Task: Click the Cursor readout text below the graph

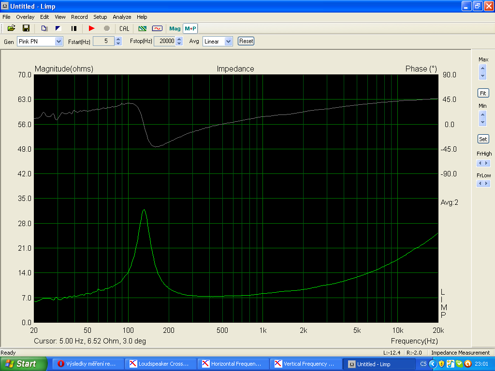Action: coord(90,341)
